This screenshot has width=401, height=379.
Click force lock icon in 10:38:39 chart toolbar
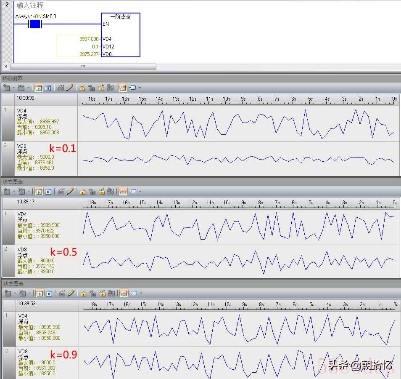(x=82, y=88)
